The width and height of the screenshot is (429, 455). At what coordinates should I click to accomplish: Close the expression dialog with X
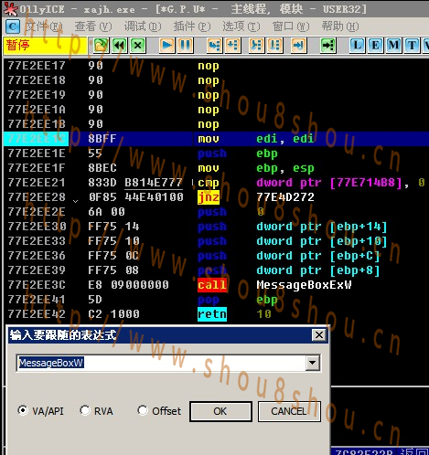pos(319,335)
